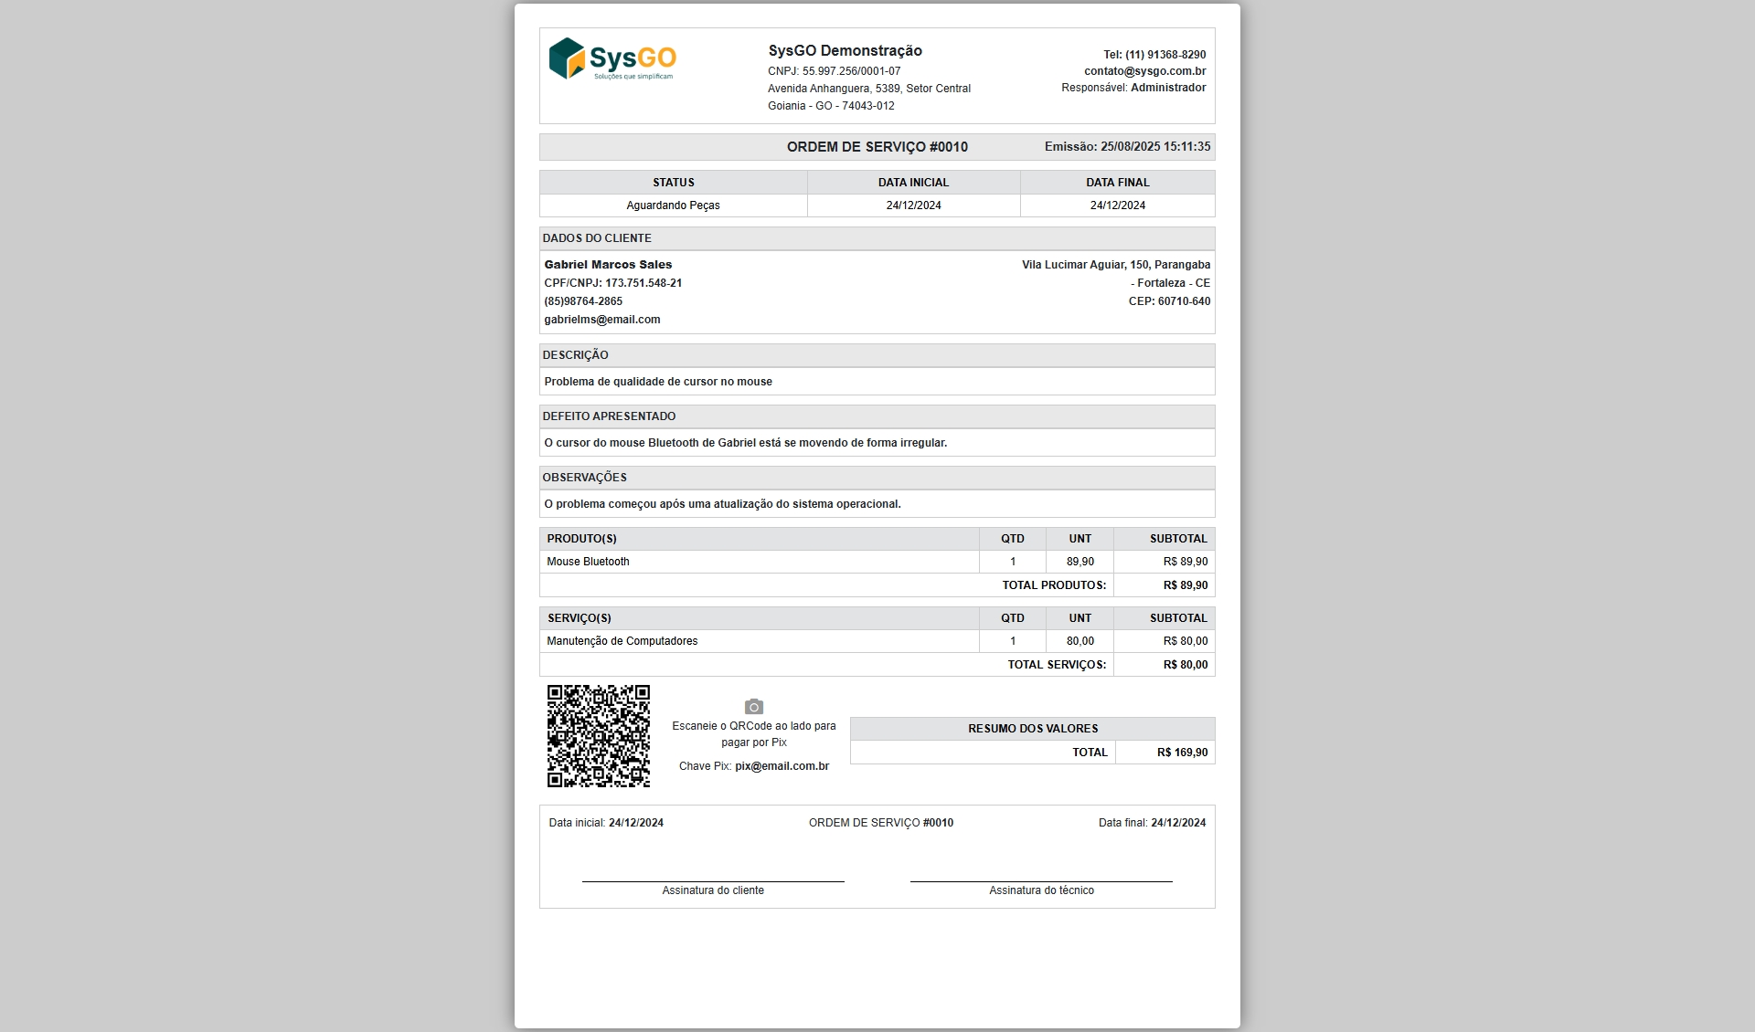Image resolution: width=1755 pixels, height=1032 pixels.
Task: Click the client phone (85)98764-2865
Action: (x=583, y=301)
